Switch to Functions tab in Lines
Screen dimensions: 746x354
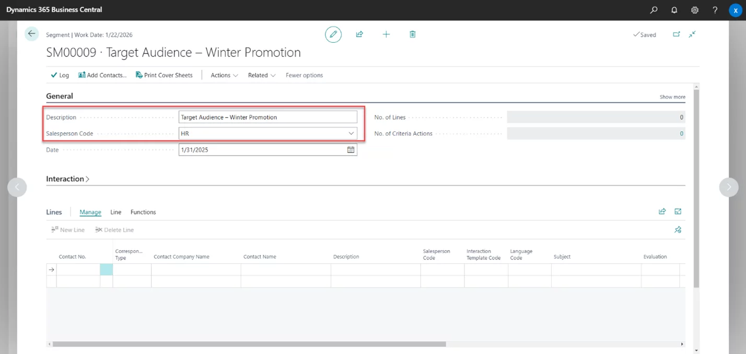(143, 212)
